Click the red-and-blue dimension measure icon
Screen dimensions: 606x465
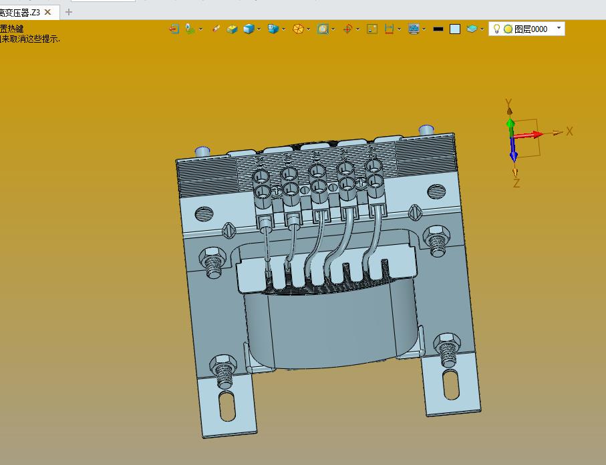click(389, 29)
